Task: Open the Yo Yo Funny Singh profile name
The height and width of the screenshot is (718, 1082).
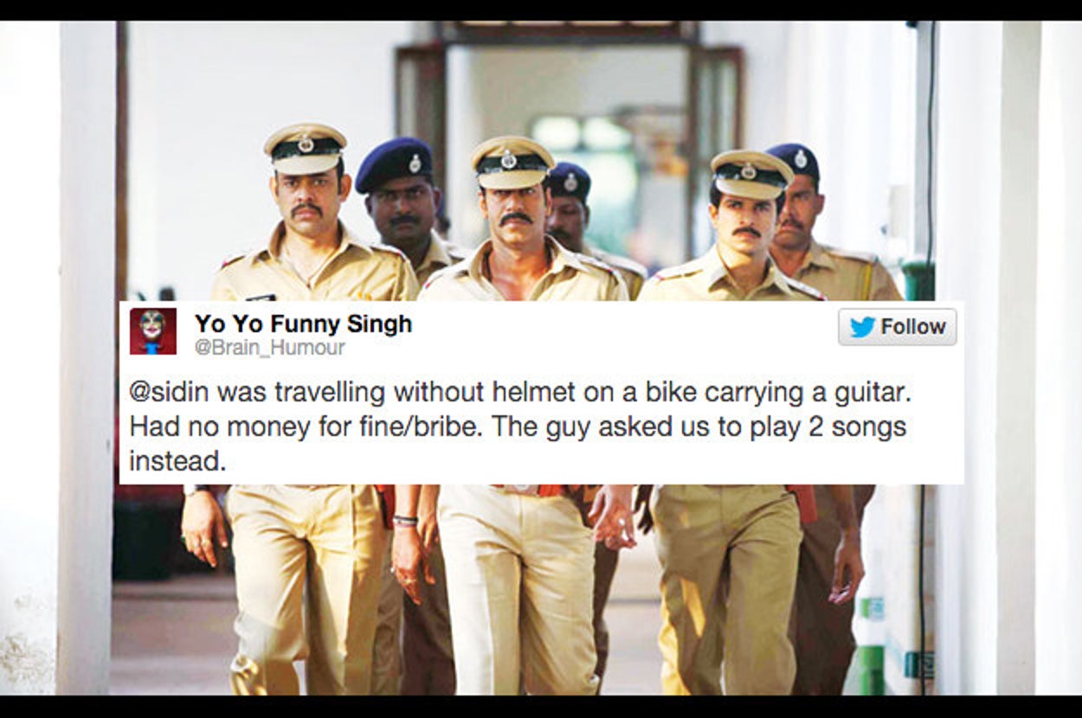Action: tap(303, 324)
